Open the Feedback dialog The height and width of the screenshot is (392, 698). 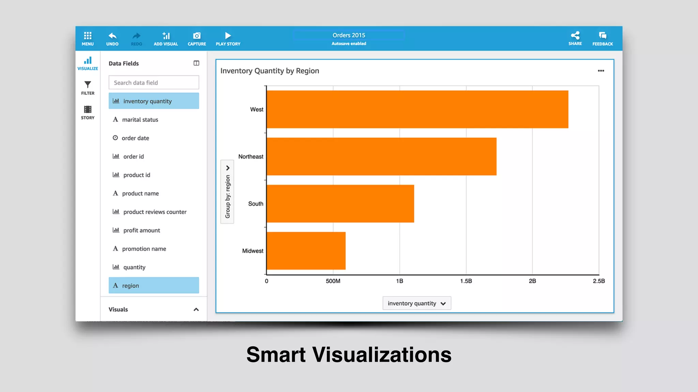pyautogui.click(x=603, y=39)
